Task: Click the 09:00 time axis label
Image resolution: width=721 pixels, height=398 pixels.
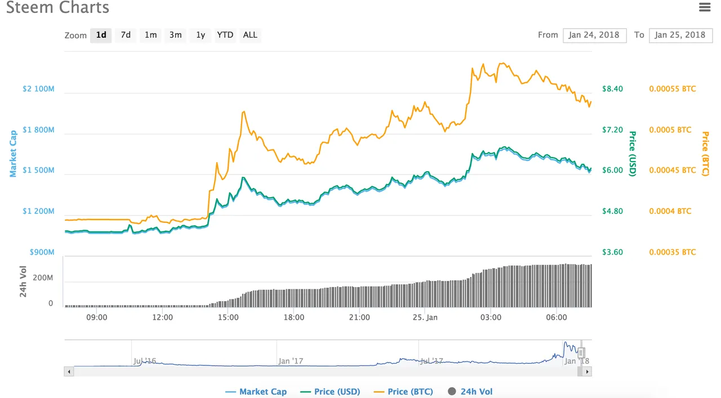Action: pyautogui.click(x=97, y=317)
